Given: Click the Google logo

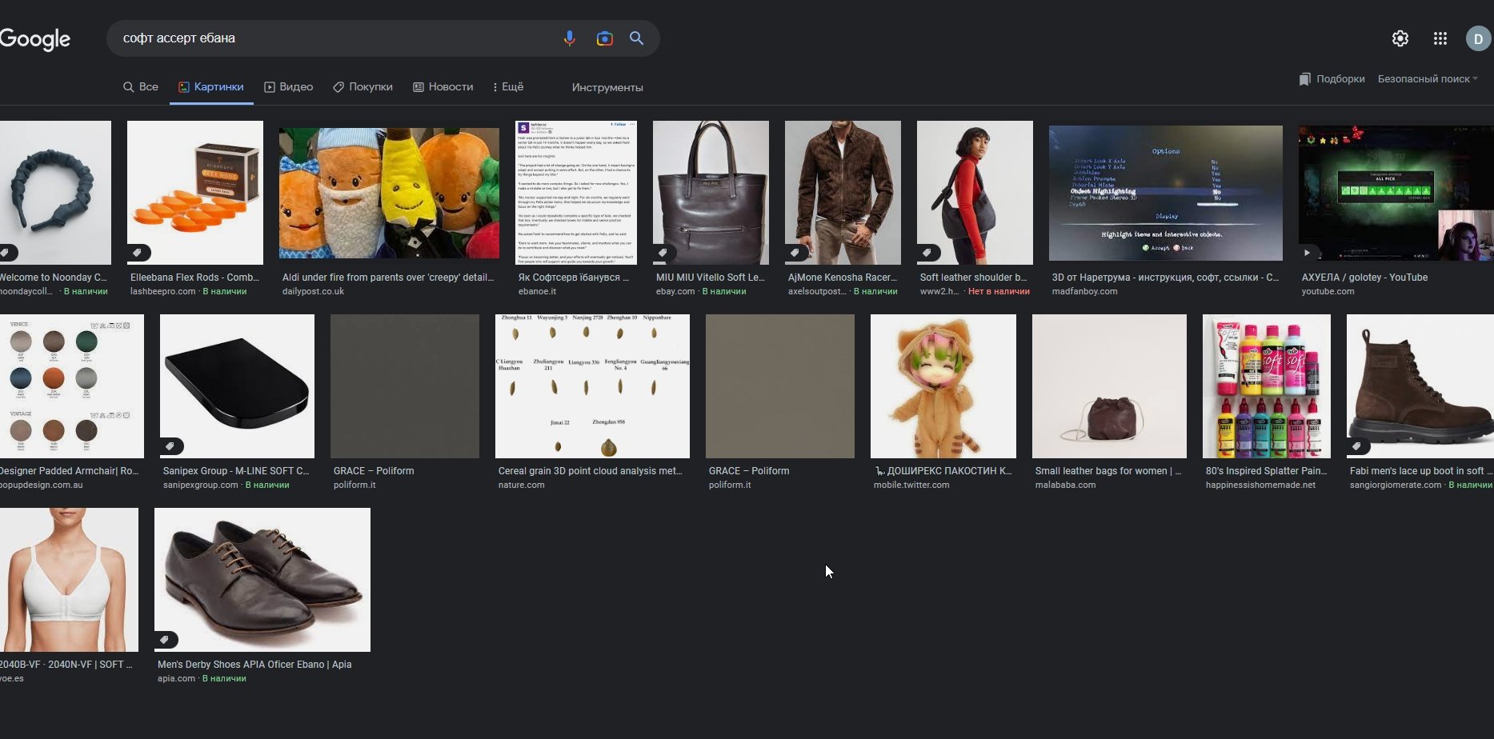Looking at the screenshot, I should tap(35, 38).
